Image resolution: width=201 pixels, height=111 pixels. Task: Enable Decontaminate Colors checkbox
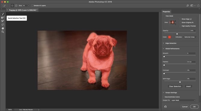[163, 97]
